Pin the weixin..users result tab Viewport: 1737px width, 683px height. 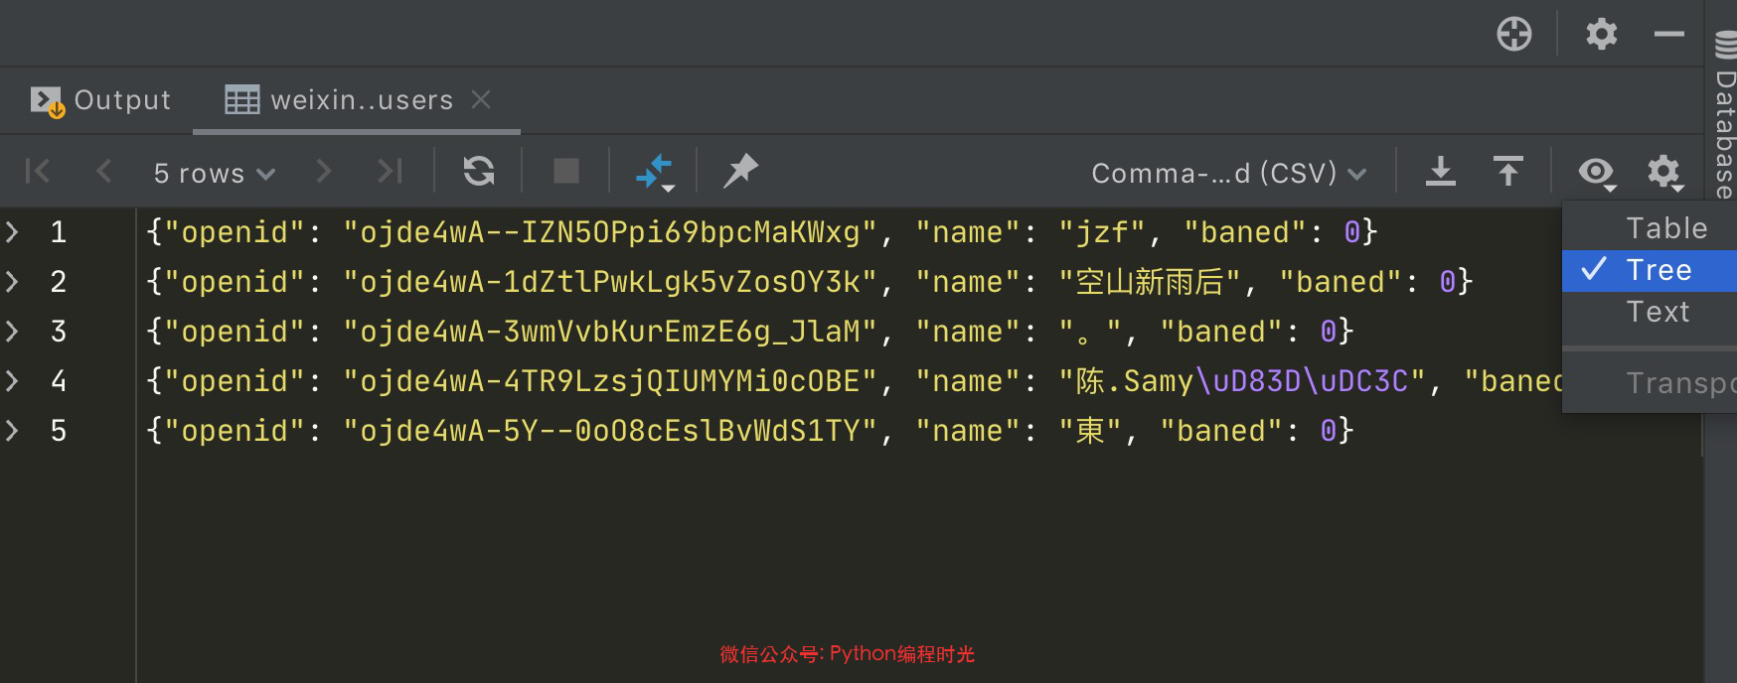pyautogui.click(x=740, y=172)
